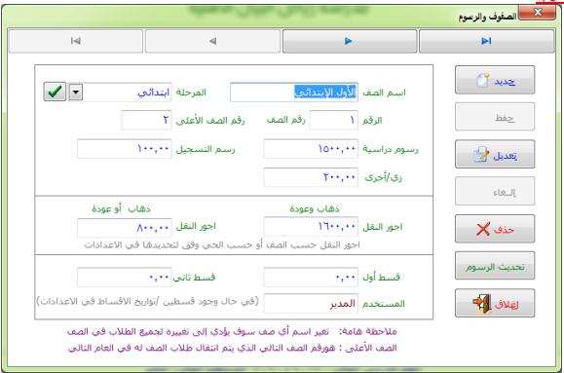Click the اسم الصف input field
The image size is (564, 373).
tap(294, 93)
